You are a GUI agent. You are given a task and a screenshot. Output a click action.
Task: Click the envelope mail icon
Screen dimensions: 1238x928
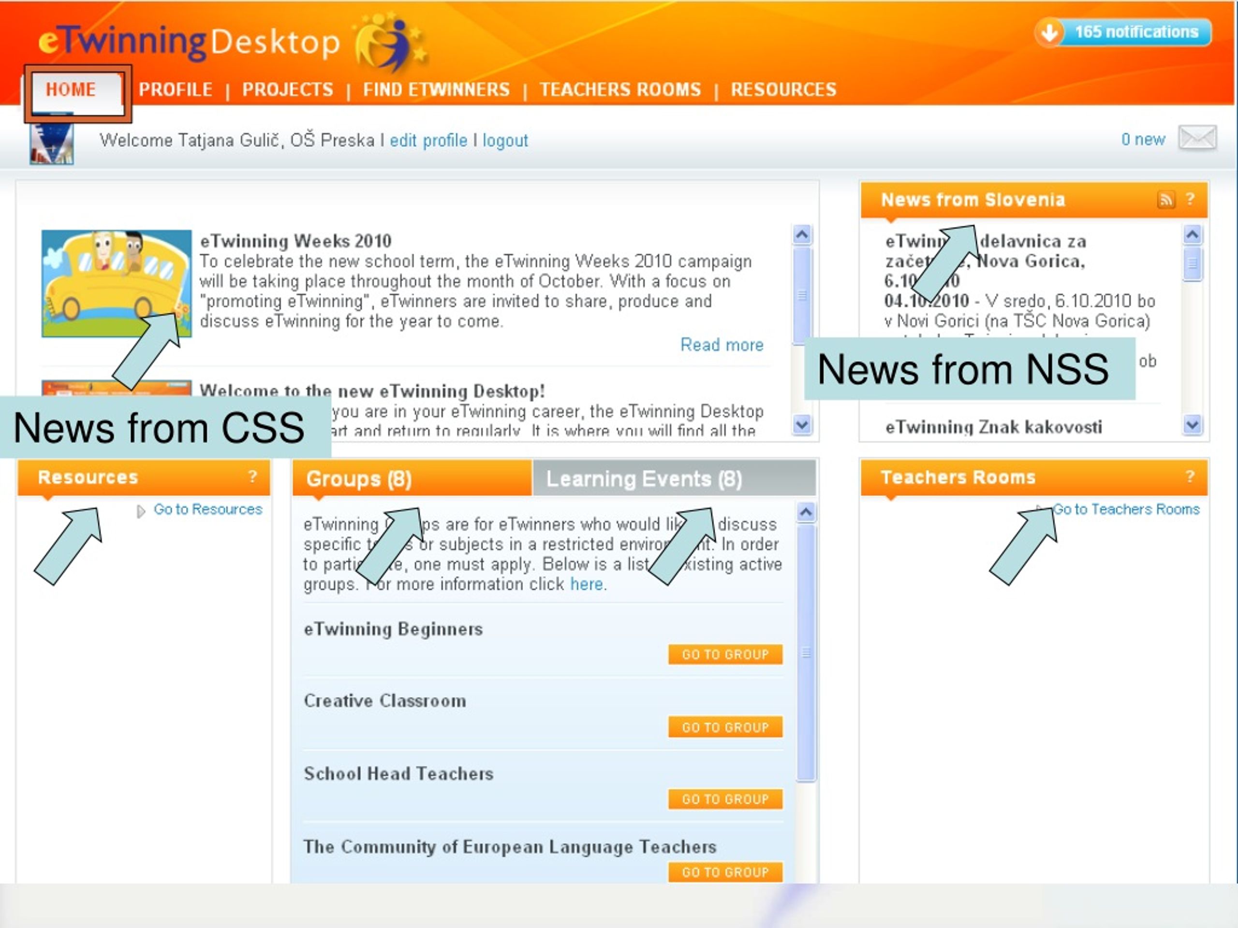tap(1197, 138)
